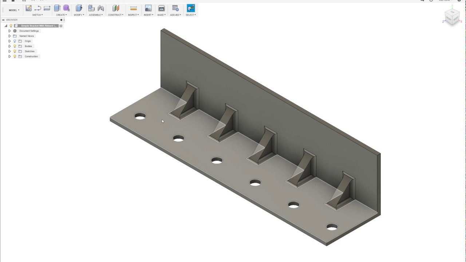Open the INSERT menu
This screenshot has height=262, width=466.
pyautogui.click(x=148, y=15)
